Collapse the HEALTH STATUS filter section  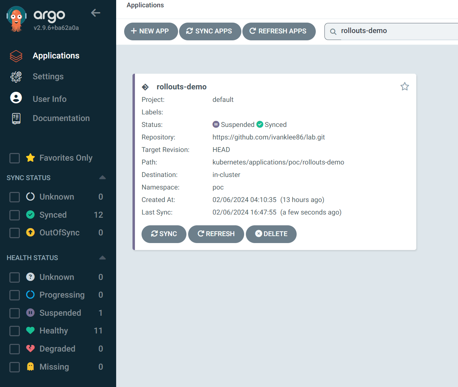(x=102, y=258)
